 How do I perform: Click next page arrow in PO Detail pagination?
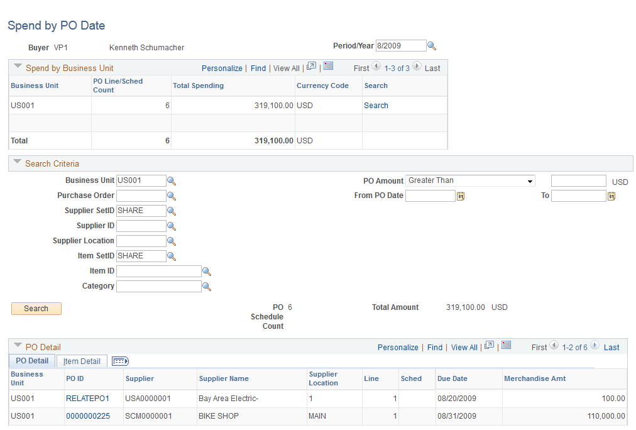[594, 346]
